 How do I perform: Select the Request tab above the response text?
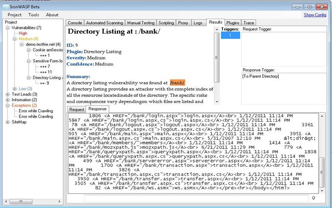[x=77, y=109]
